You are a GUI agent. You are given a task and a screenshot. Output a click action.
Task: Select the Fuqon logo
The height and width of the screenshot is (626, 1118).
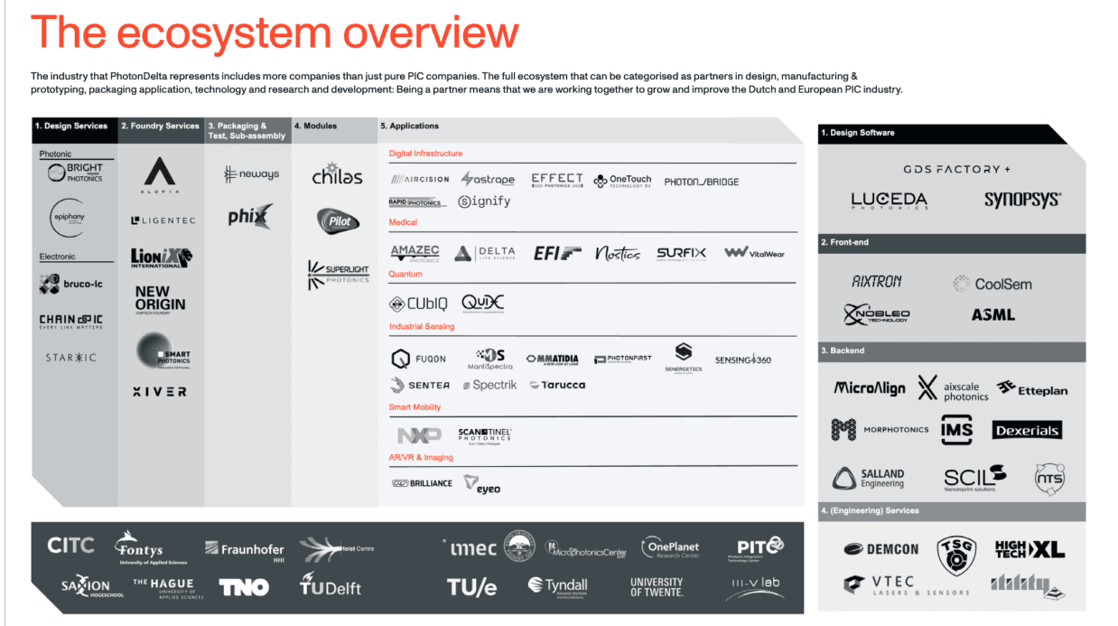(x=418, y=359)
